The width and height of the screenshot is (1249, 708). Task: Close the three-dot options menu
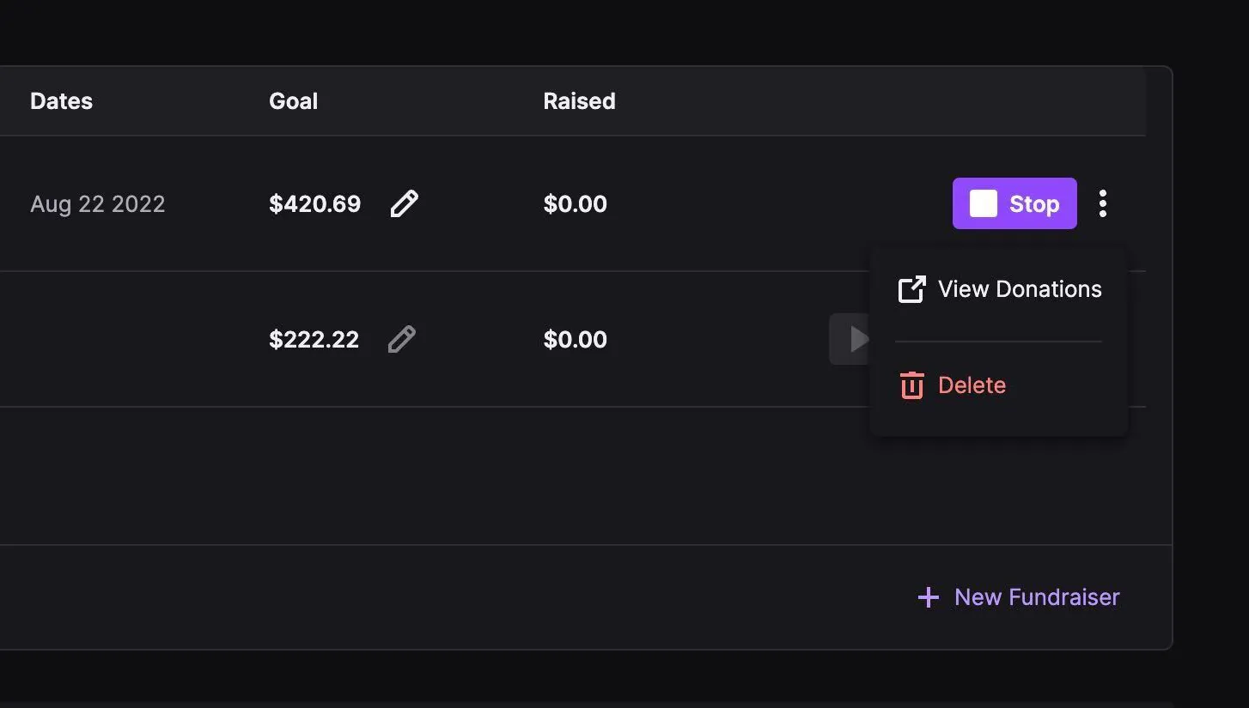[x=1102, y=203]
